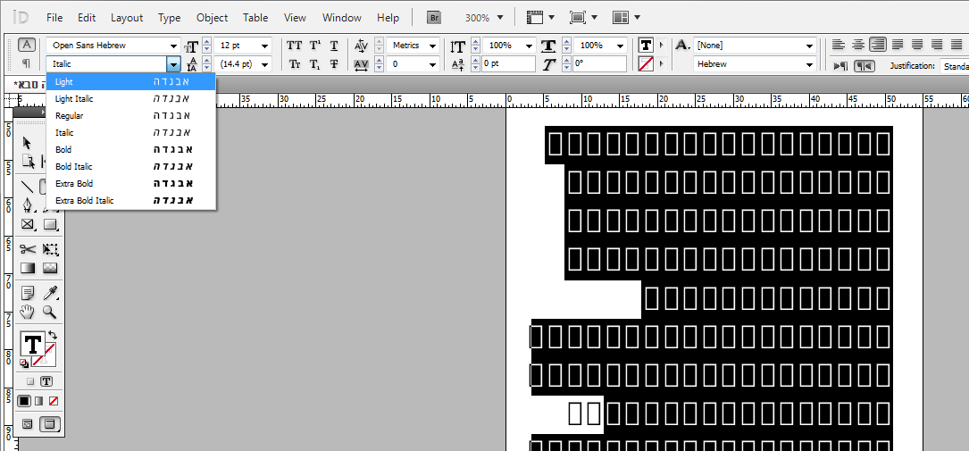Select the Hand tool
Screen dimensions: 969x451
[x=27, y=312]
